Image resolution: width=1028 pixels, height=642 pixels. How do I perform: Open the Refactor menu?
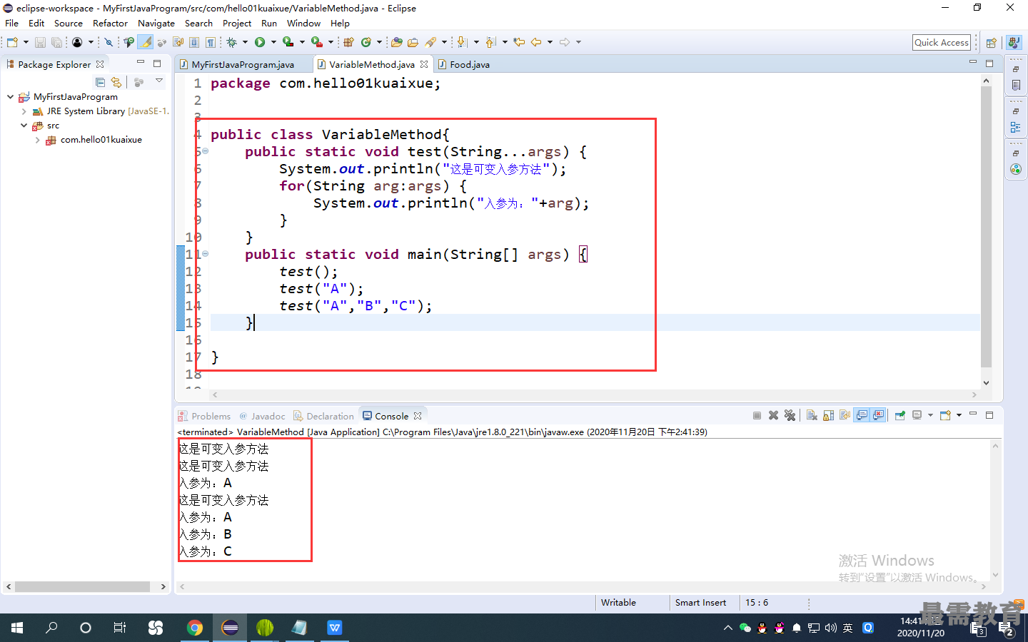click(110, 23)
